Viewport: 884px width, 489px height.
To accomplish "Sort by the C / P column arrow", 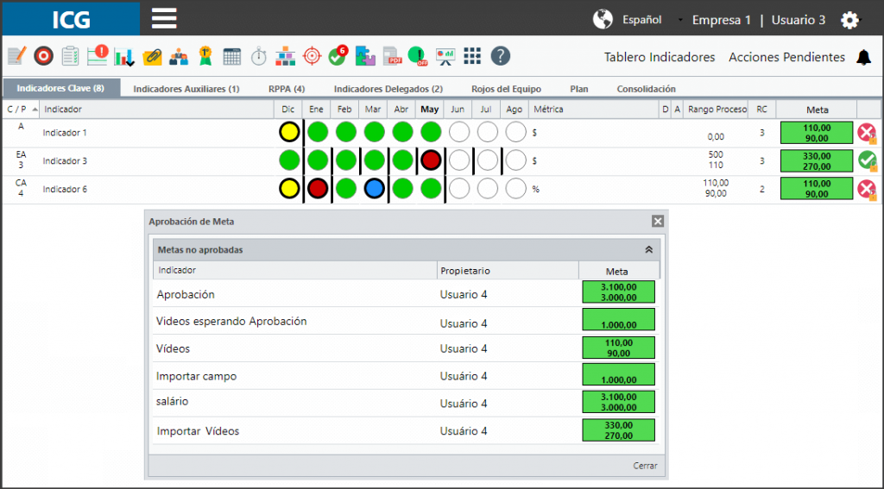I will (x=35, y=110).
